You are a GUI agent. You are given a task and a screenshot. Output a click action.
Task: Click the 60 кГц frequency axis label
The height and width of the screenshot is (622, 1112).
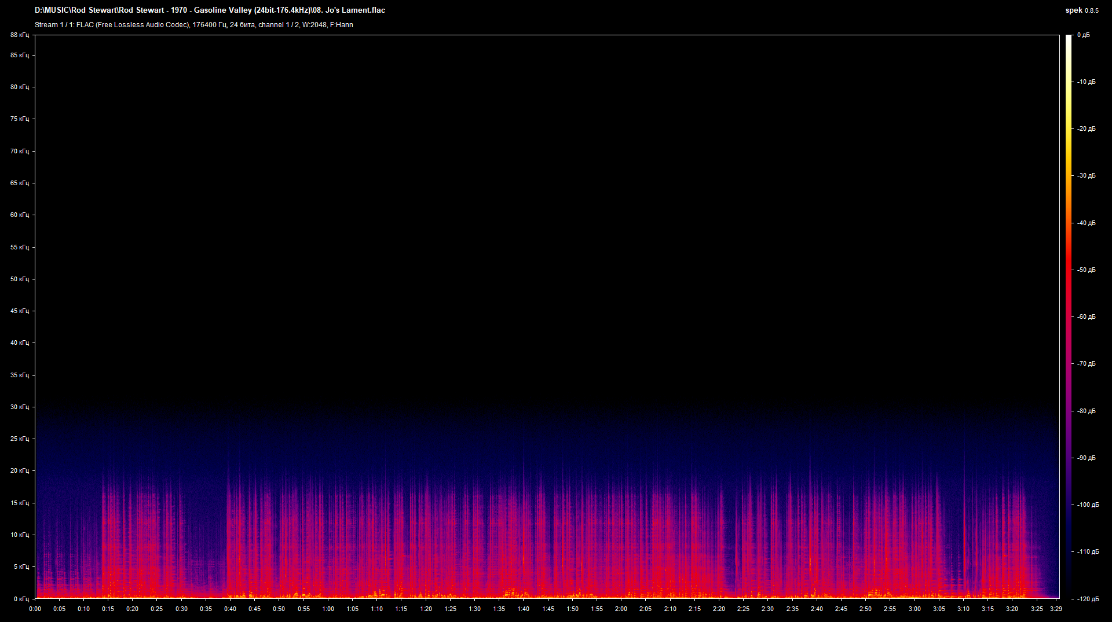[19, 215]
